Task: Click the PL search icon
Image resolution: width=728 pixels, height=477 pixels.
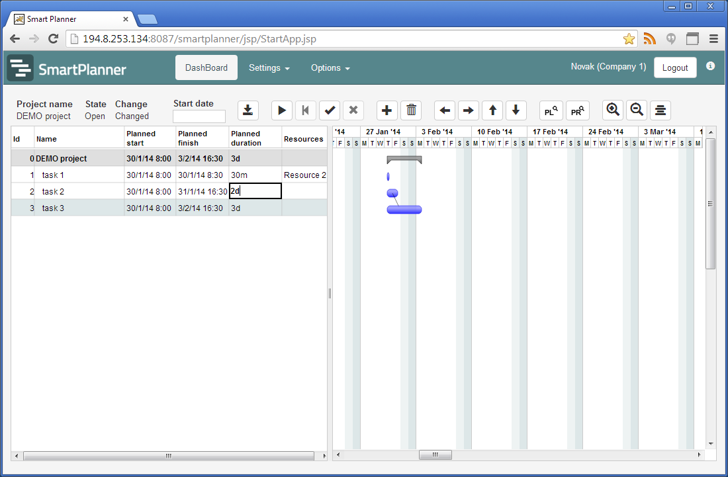Action: (x=551, y=110)
